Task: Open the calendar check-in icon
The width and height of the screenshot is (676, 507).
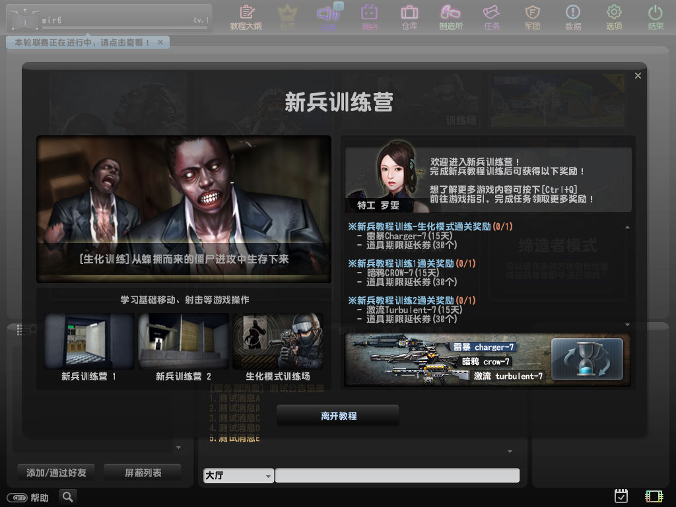Action: pyautogui.click(x=621, y=496)
